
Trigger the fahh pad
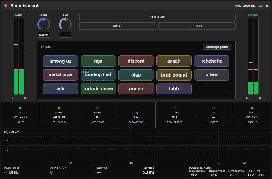tap(174, 89)
